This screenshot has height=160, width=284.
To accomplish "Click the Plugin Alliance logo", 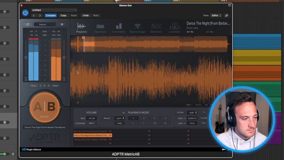I will click(32, 149).
